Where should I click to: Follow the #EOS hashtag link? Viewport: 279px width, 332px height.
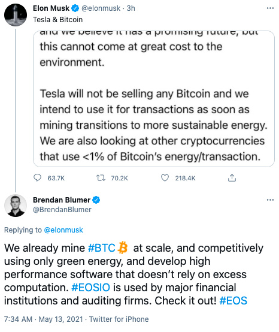click(x=233, y=301)
